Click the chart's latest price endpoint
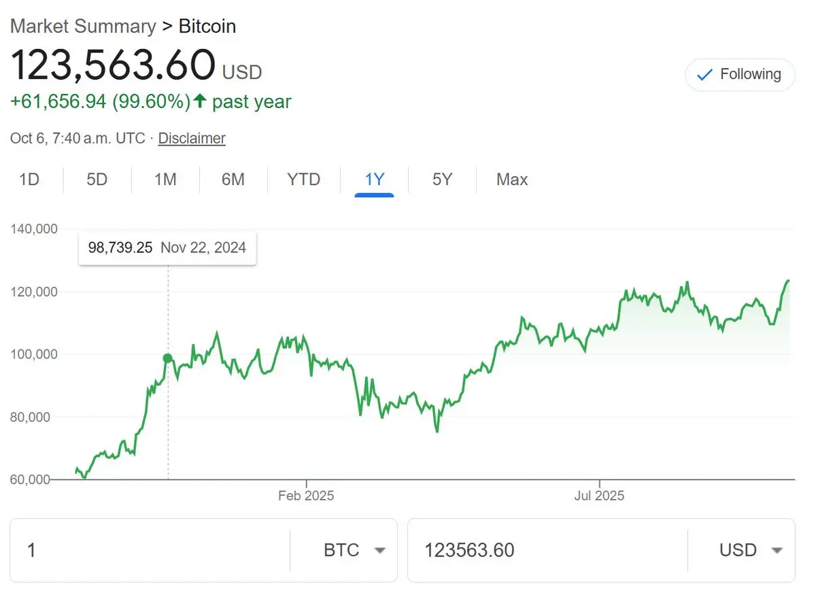816x589 pixels. coord(788,280)
